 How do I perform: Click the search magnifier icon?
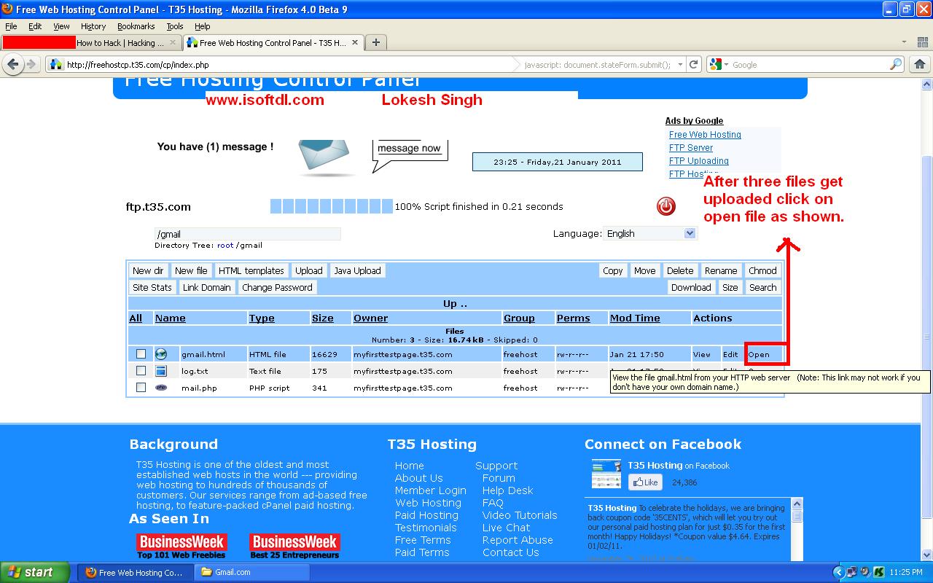click(896, 65)
